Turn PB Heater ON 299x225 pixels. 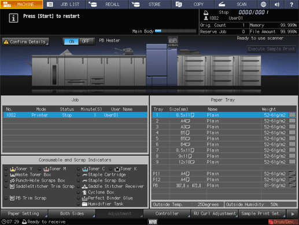(71, 41)
